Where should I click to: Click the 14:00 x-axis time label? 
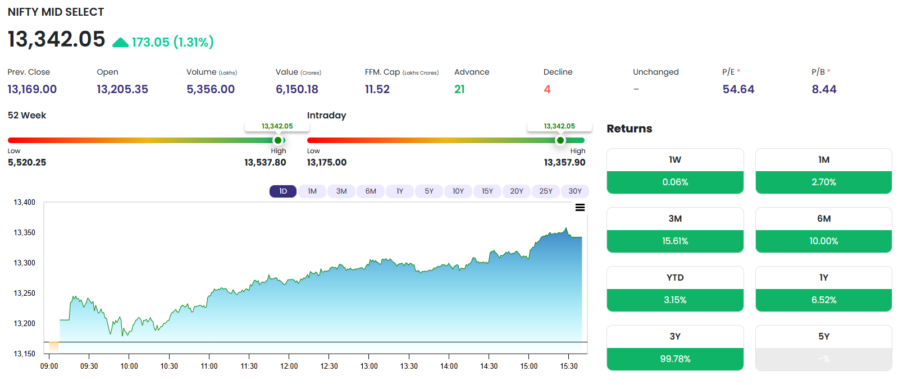pos(449,366)
